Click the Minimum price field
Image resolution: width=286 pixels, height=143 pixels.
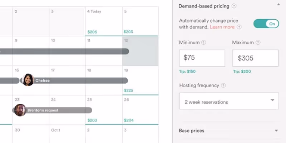pos(202,58)
